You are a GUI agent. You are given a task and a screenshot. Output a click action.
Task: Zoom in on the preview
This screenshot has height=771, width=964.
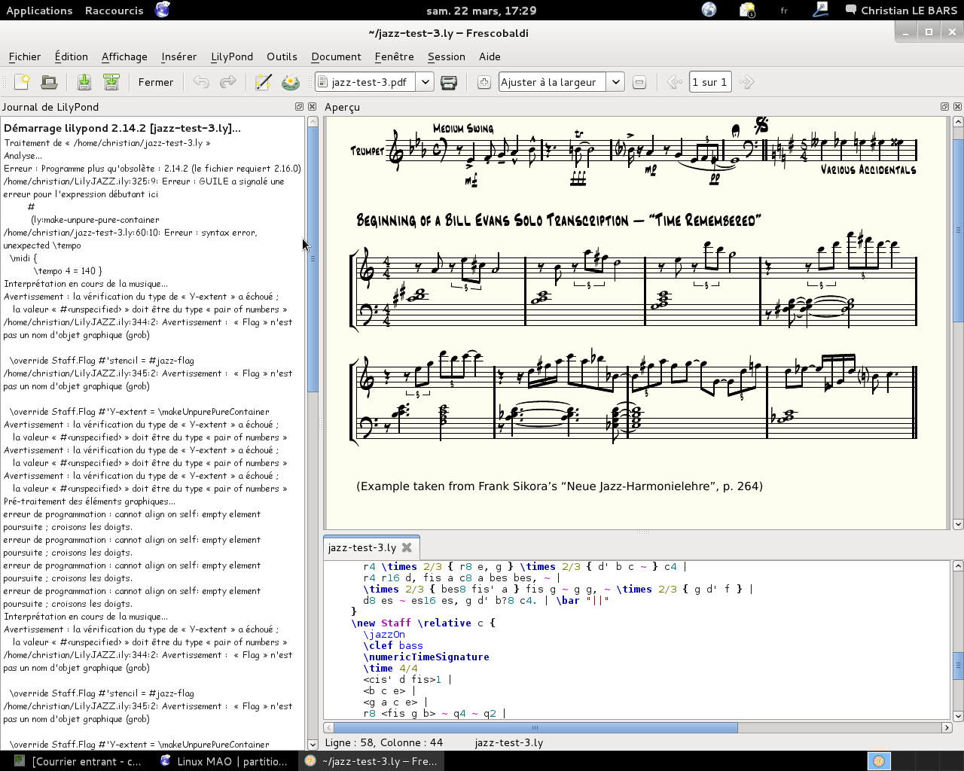click(484, 82)
